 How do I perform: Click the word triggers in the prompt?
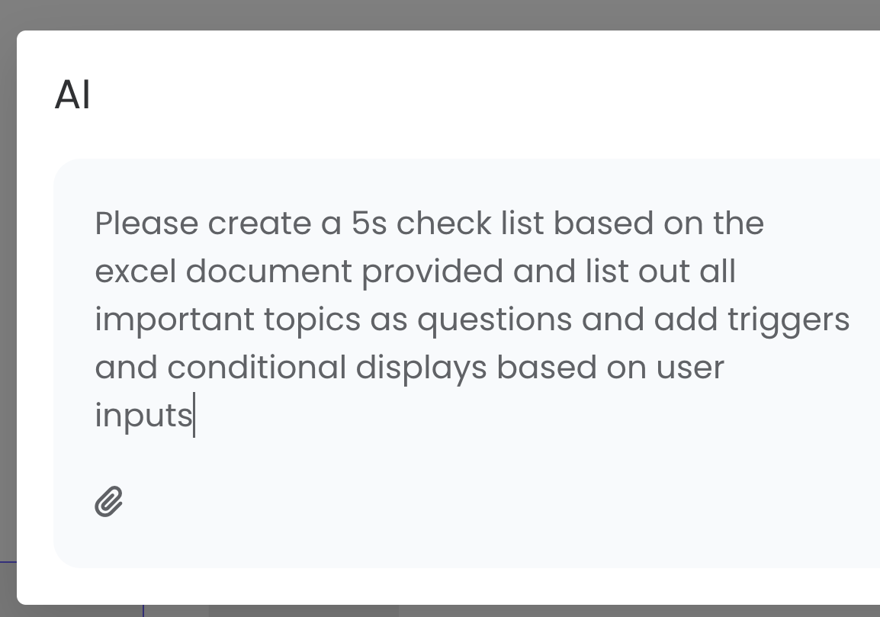point(788,321)
